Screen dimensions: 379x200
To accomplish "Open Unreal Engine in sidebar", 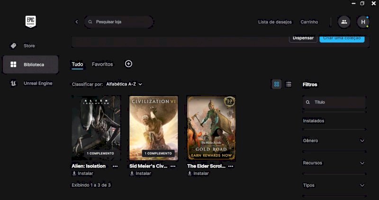I will tap(38, 83).
